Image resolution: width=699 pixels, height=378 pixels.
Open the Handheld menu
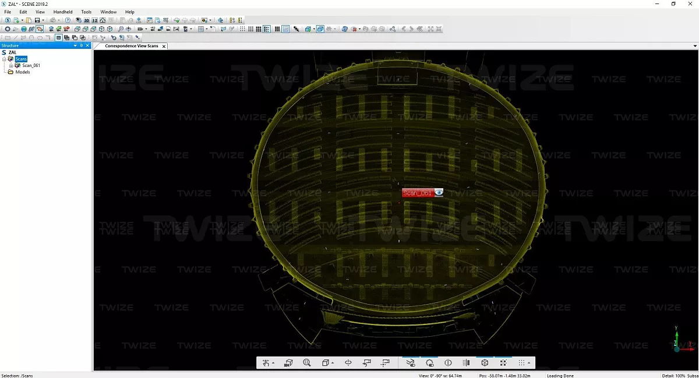[x=62, y=12]
